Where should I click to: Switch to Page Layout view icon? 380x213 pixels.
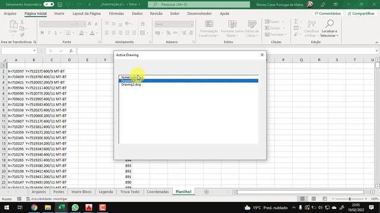coord(313,199)
